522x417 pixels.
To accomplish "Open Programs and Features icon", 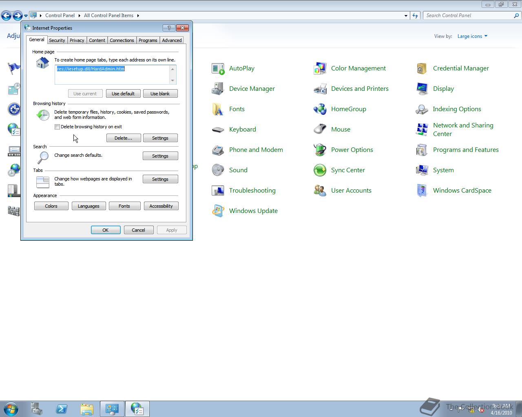I will click(x=422, y=150).
